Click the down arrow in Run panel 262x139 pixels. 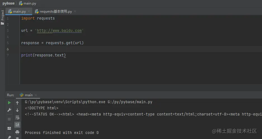17,110
